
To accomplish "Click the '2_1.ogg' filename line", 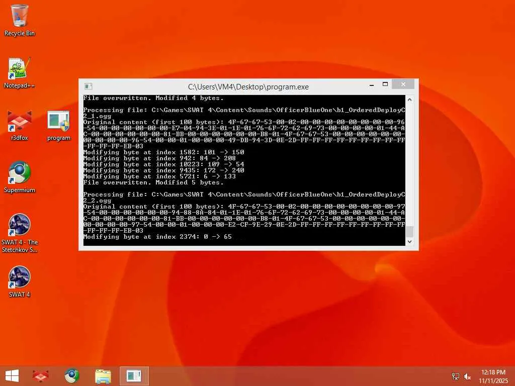I will tap(97, 116).
